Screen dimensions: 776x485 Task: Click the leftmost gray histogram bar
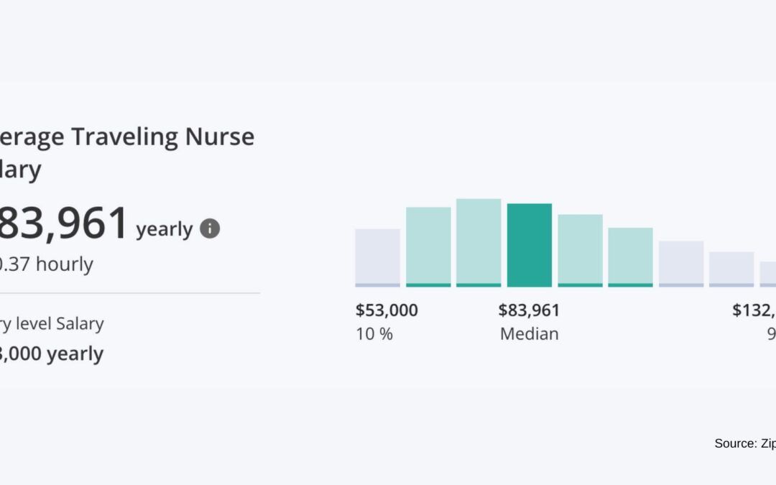[x=377, y=257]
